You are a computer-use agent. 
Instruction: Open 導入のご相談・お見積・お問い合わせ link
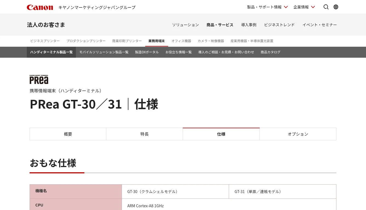pyautogui.click(x=226, y=52)
